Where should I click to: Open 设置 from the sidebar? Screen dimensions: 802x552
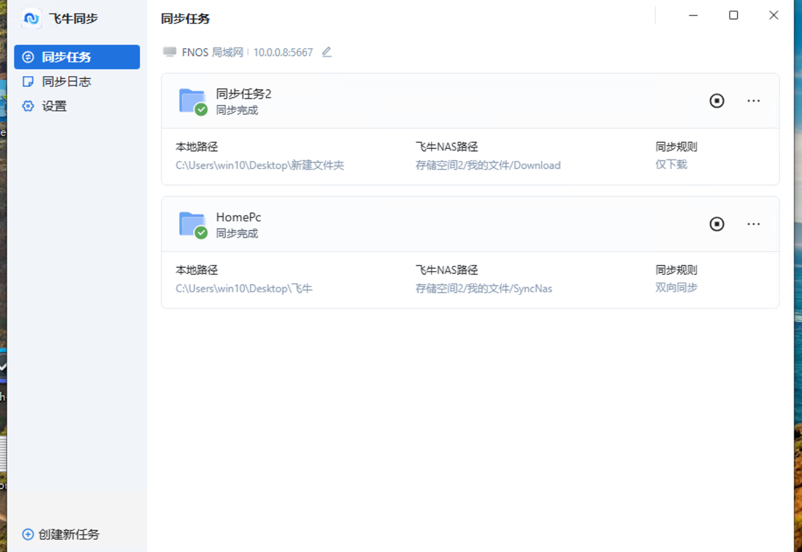point(54,106)
